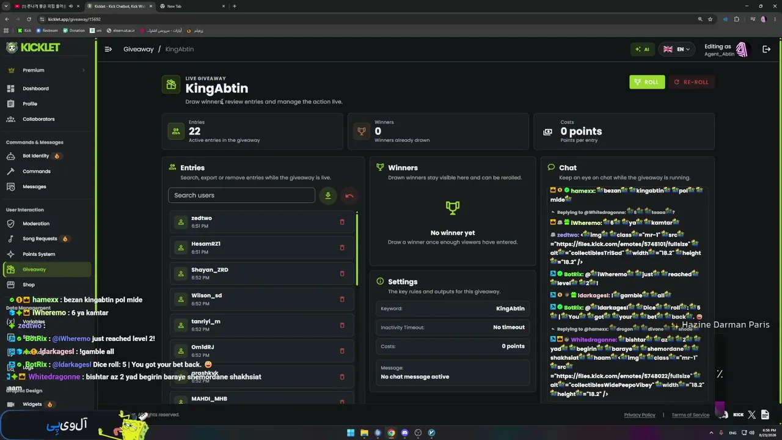The width and height of the screenshot is (782, 440).
Task: Open the EN language dropdown
Action: pos(676,50)
